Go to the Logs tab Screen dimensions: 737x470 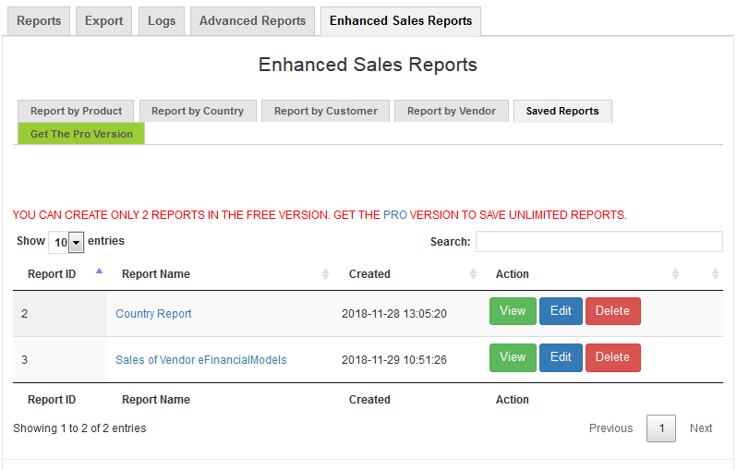click(162, 21)
